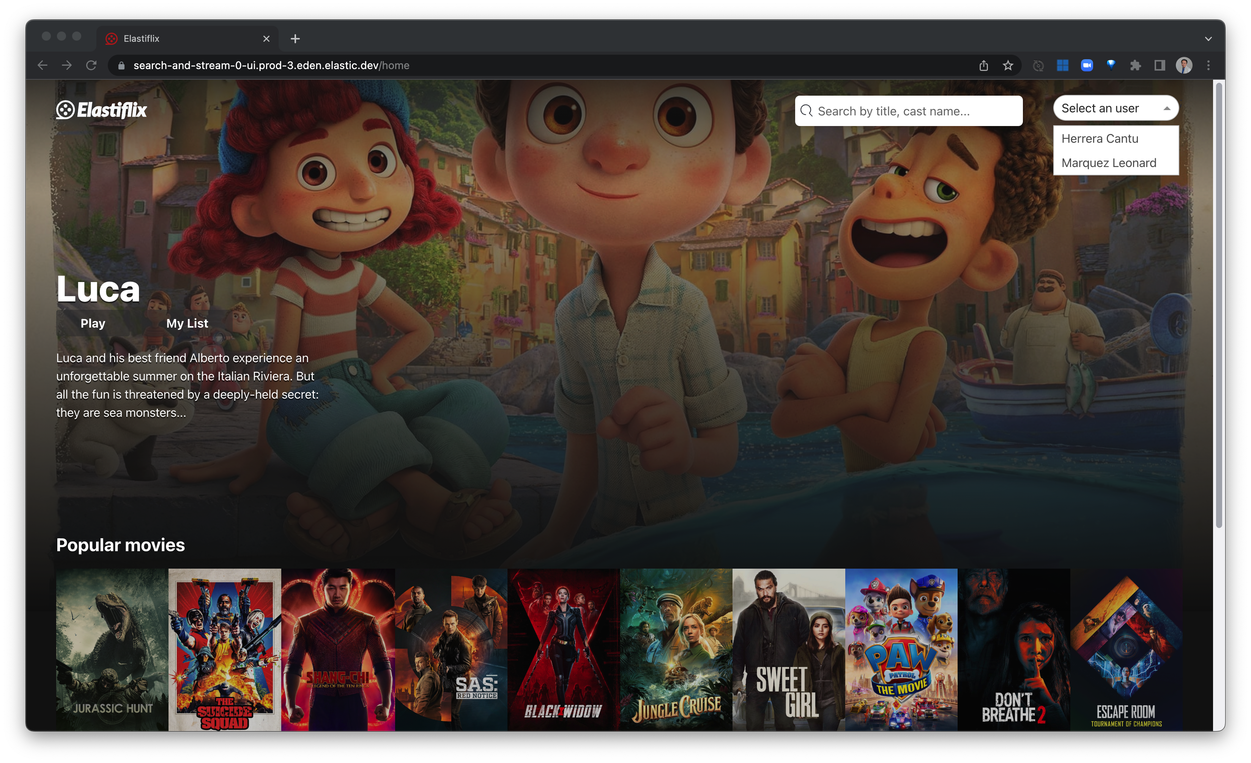The height and width of the screenshot is (763, 1251).
Task: Open the Chrome three-dot menu
Action: (1208, 66)
